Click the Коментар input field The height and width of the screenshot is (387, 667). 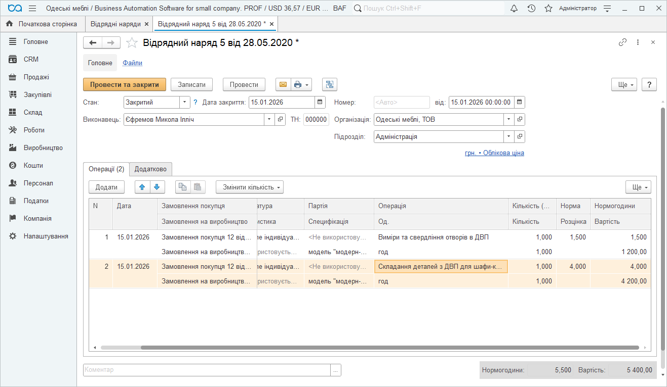(207, 370)
